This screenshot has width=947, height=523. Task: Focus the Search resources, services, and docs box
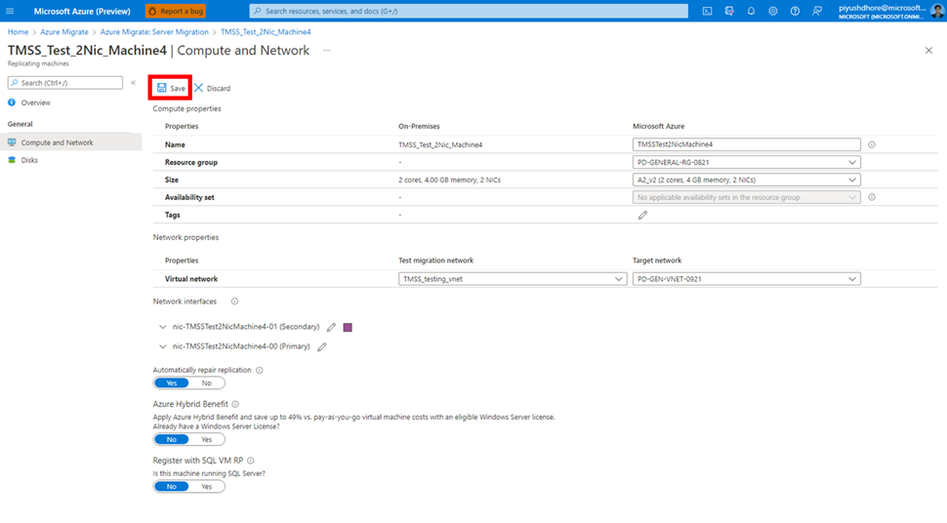tap(469, 11)
